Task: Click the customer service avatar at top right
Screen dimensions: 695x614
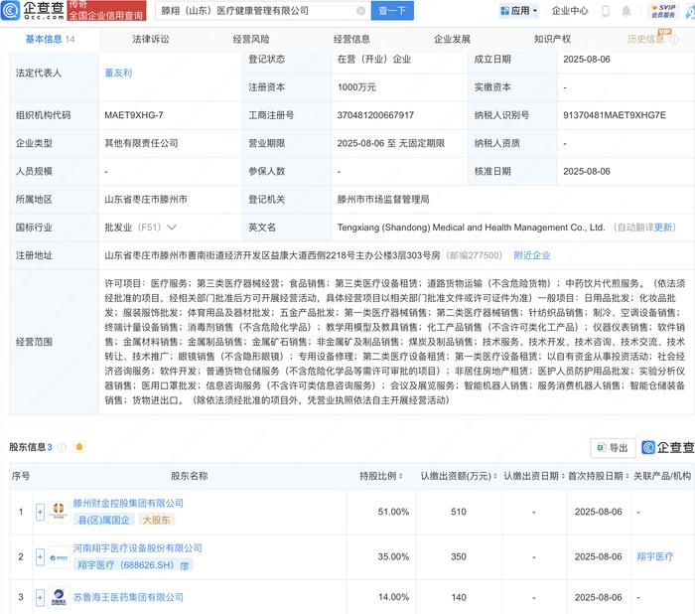Action: tap(691, 11)
